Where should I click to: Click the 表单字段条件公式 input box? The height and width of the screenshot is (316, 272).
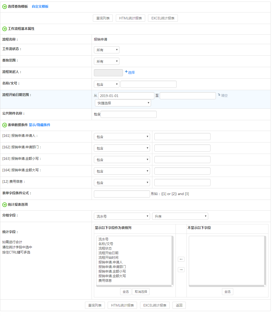pos(122,194)
